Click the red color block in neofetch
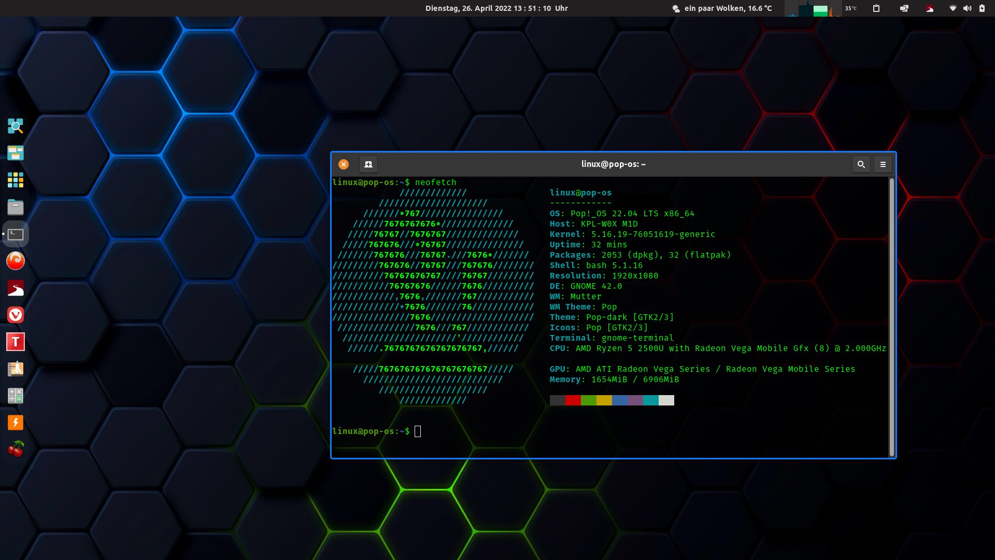 pos(573,400)
